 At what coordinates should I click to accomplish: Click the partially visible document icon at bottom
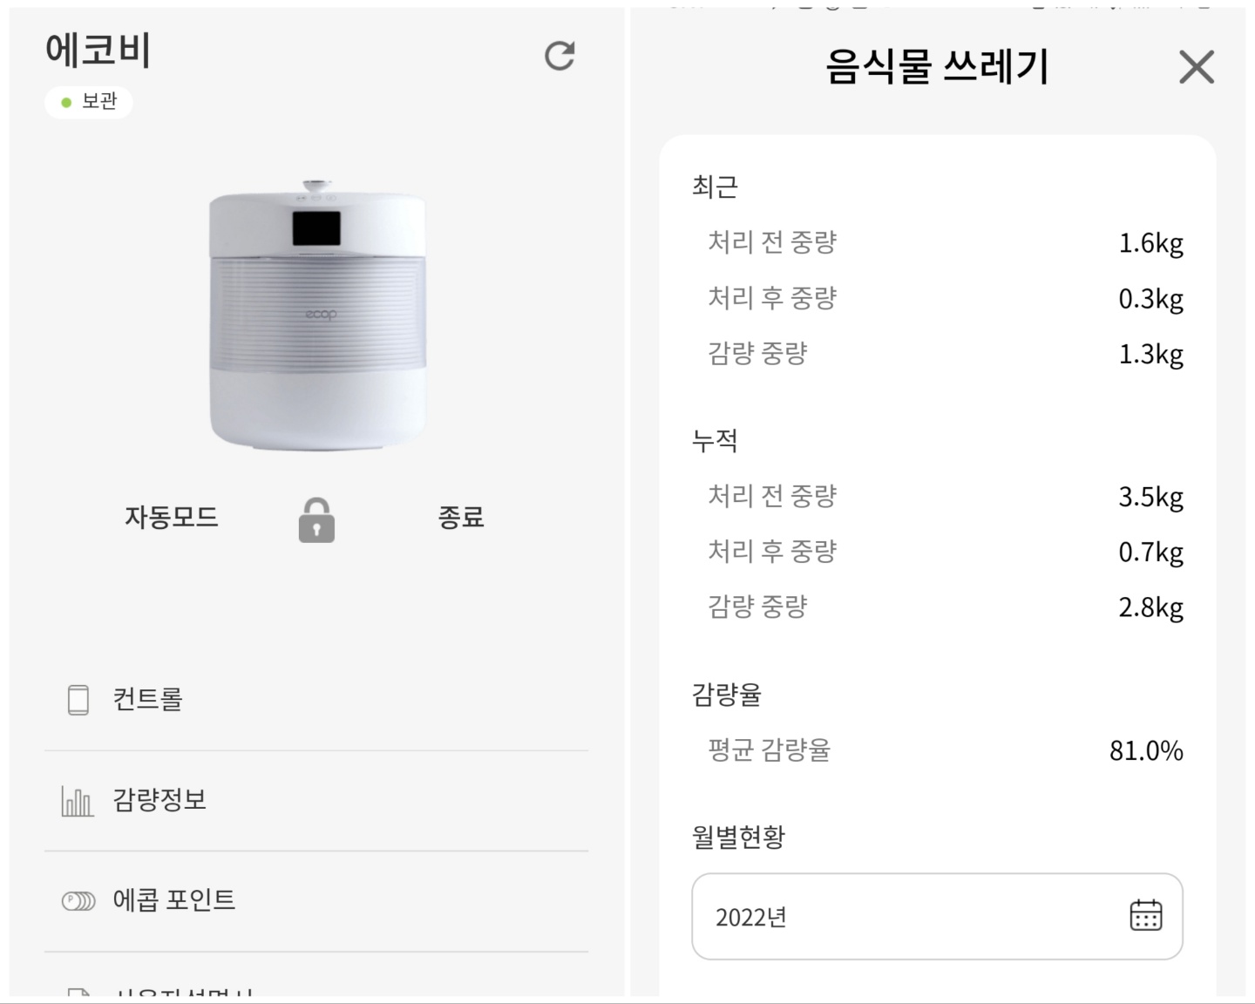(x=78, y=993)
